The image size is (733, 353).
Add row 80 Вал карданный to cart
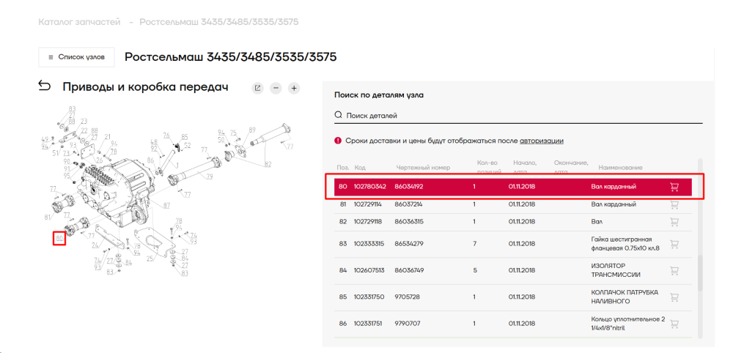click(x=674, y=187)
